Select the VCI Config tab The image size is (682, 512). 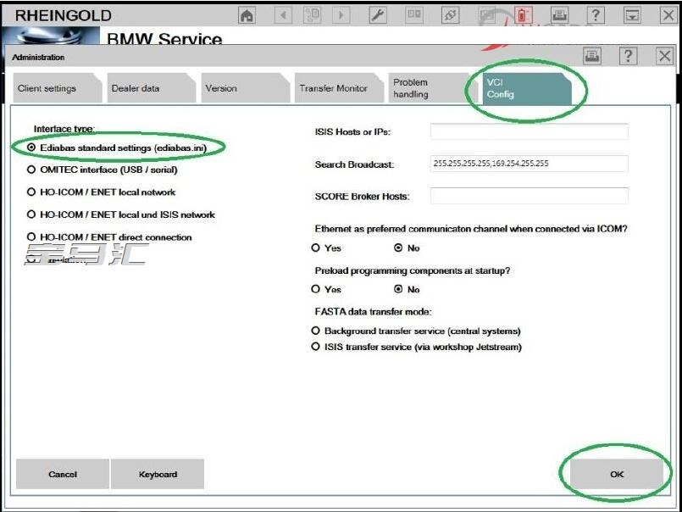pyautogui.click(x=527, y=89)
